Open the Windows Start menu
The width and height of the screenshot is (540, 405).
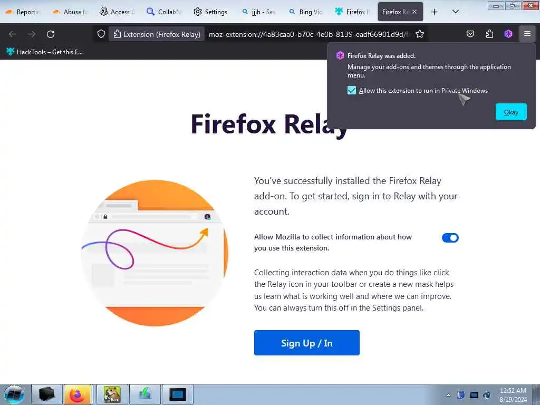coord(14,394)
